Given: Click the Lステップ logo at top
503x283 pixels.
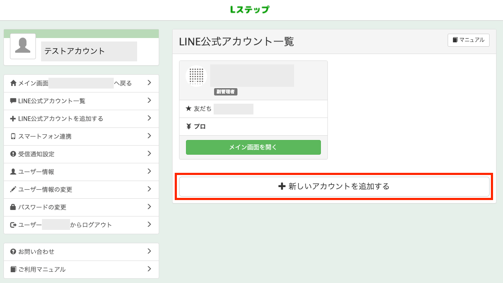Looking at the screenshot, I should point(250,10).
